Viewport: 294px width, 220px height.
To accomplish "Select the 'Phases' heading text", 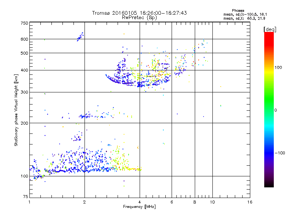I will pos(238,11).
